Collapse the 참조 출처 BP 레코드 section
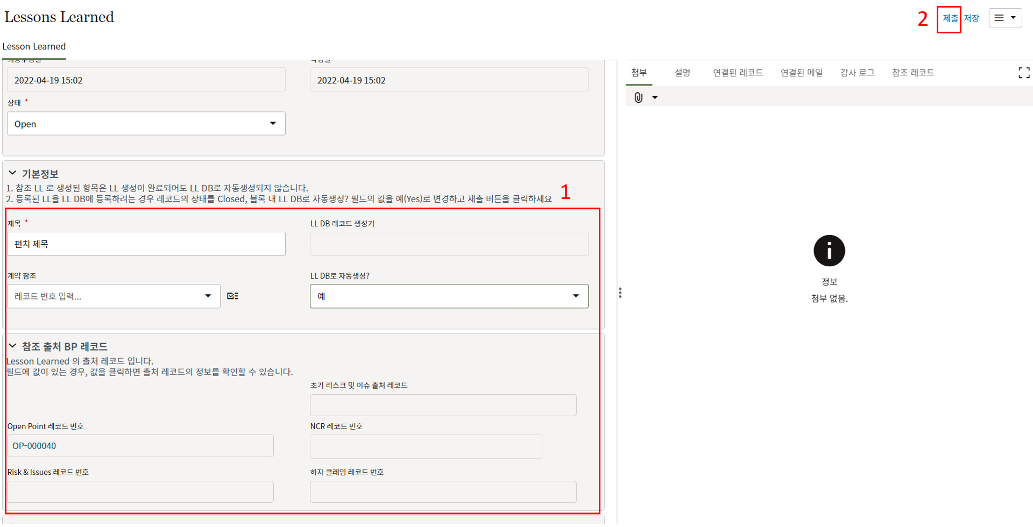Viewport: 1033px width, 527px height. (x=12, y=346)
